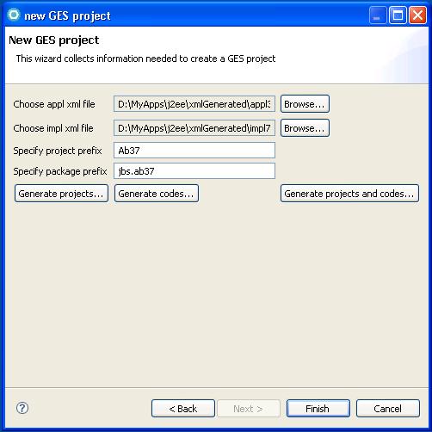Click the Eclipse icon in title bar
Screen dimensions: 432x432
point(14,15)
